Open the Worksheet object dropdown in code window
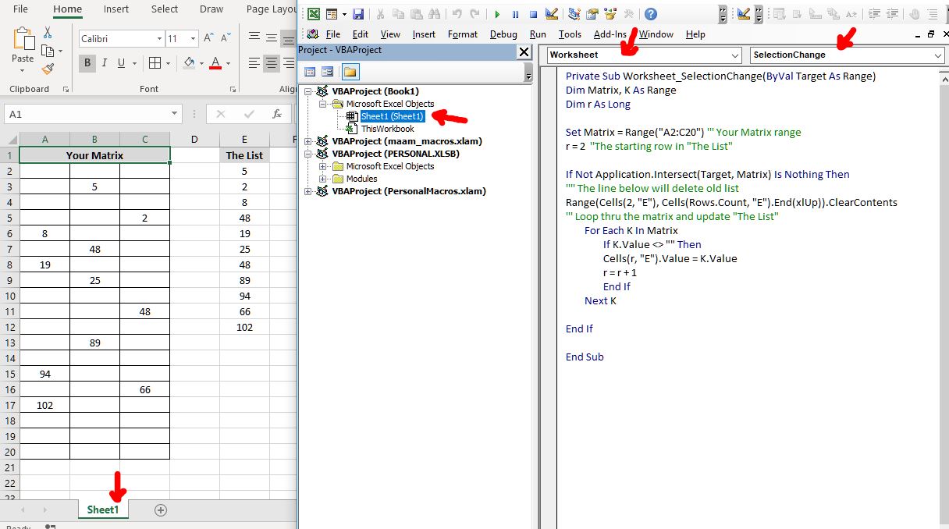 pos(734,55)
